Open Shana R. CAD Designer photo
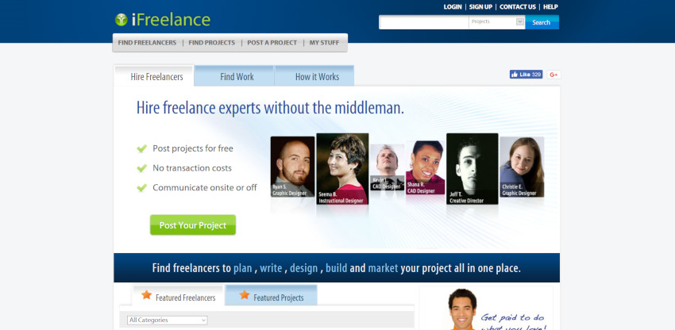 click(x=426, y=167)
